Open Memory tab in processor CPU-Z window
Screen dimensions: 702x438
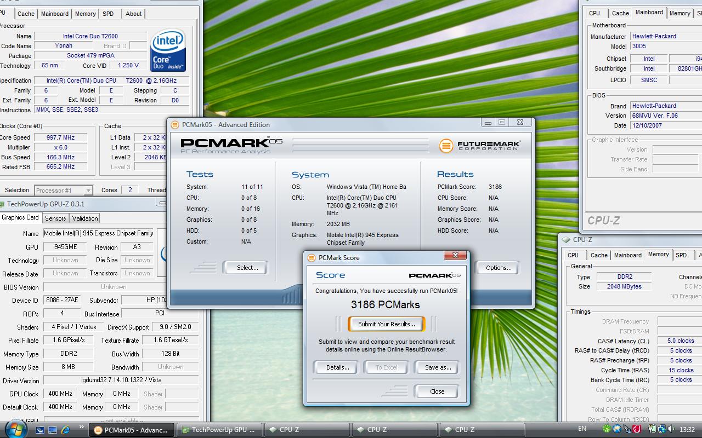click(86, 14)
